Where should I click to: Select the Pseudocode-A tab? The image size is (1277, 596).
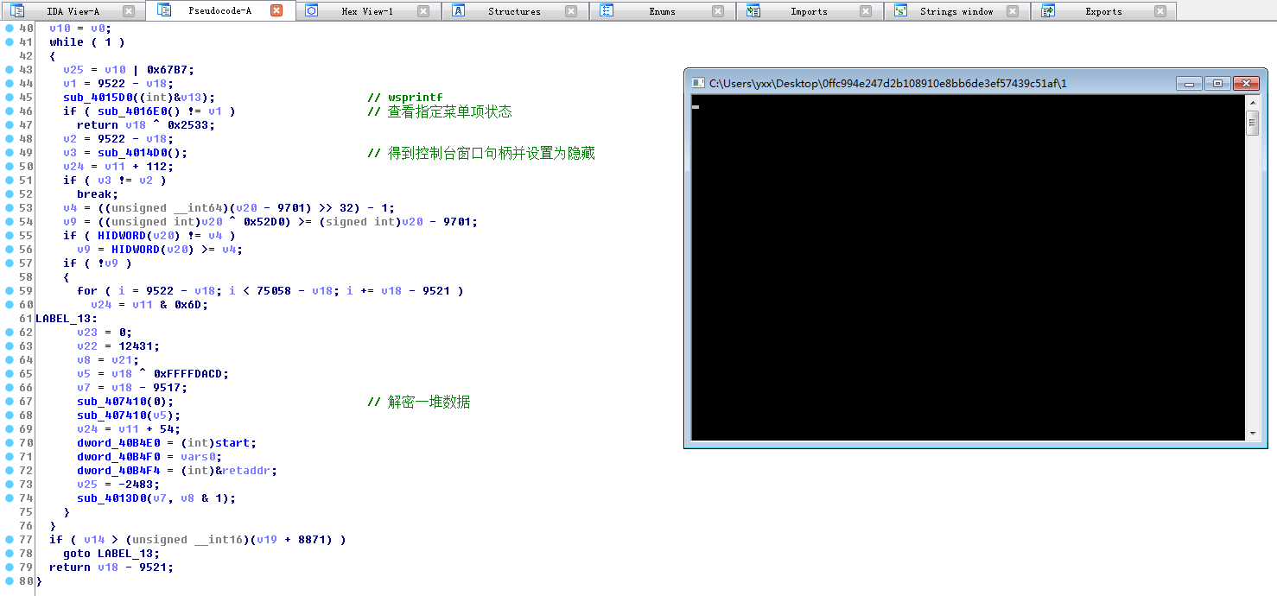tap(219, 11)
